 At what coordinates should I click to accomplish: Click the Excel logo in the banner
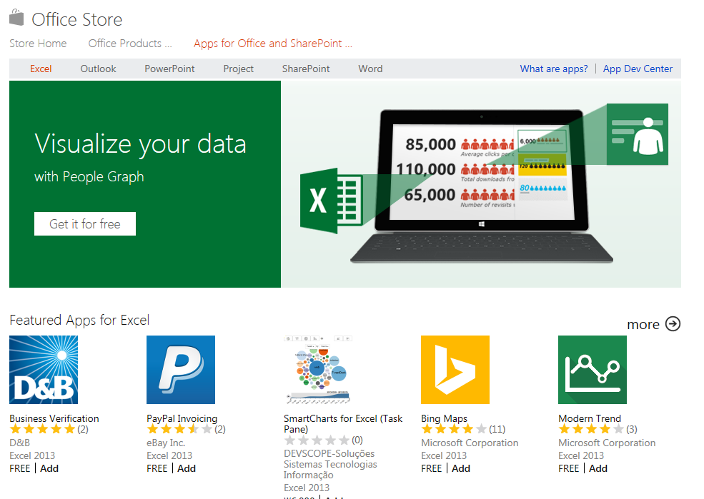tap(331, 201)
